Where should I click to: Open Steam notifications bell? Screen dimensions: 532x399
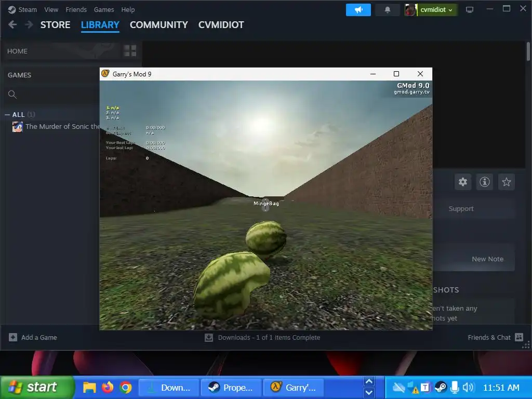[x=388, y=10]
